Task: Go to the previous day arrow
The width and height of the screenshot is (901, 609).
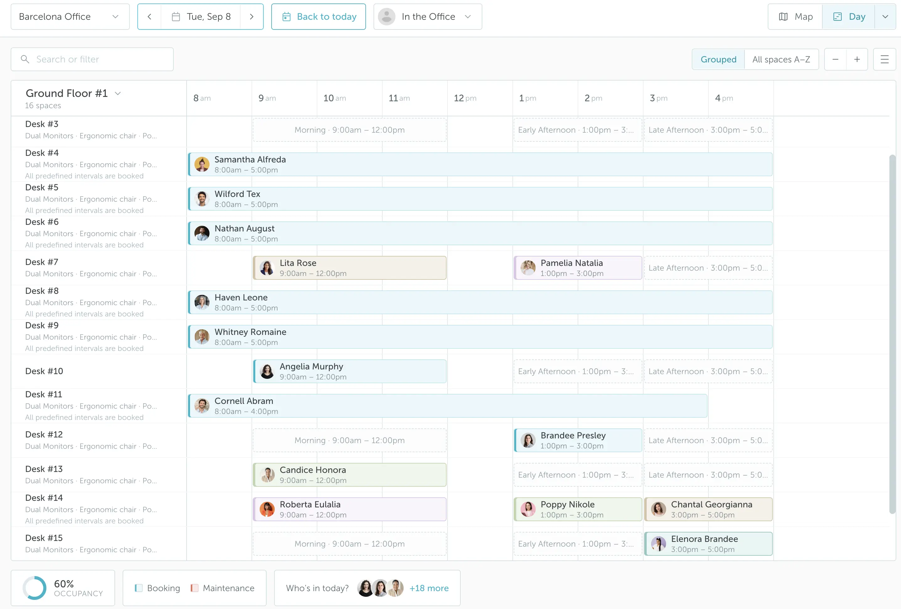Action: point(149,17)
